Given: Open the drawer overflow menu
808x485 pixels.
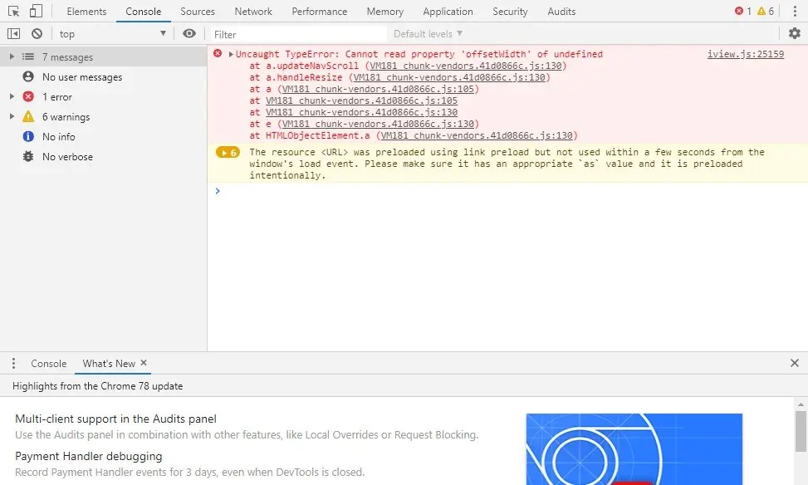Looking at the screenshot, I should (x=12, y=363).
